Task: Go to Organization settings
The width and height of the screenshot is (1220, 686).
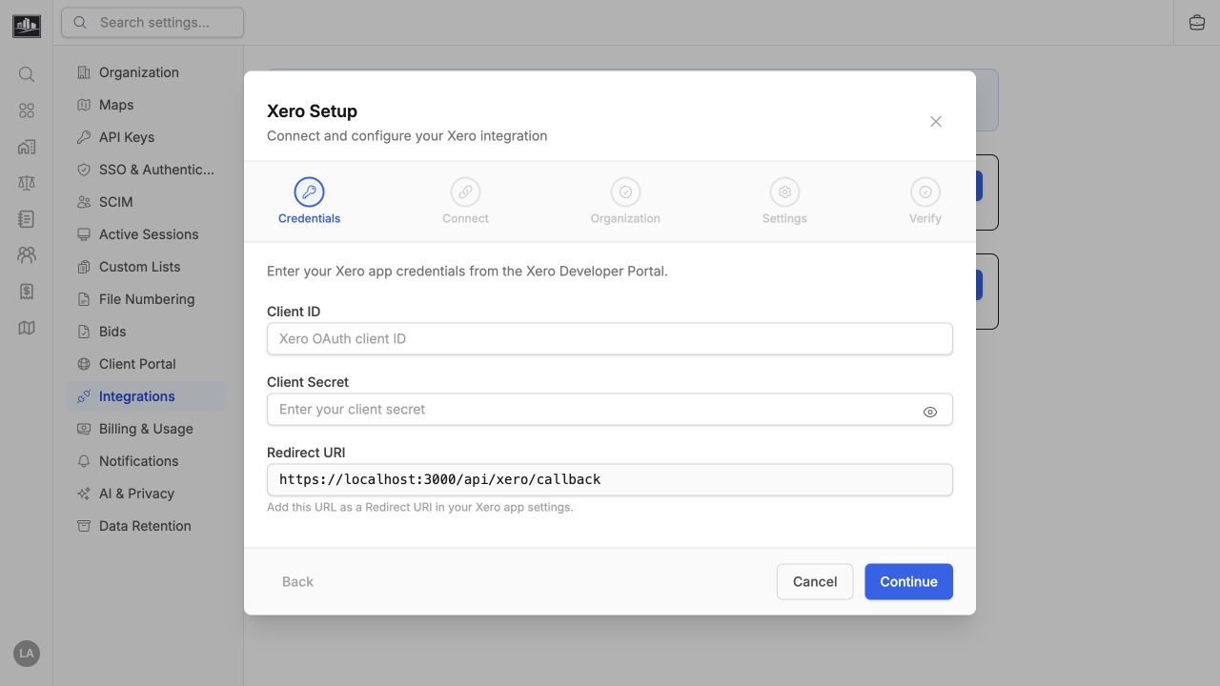Action: (x=145, y=72)
